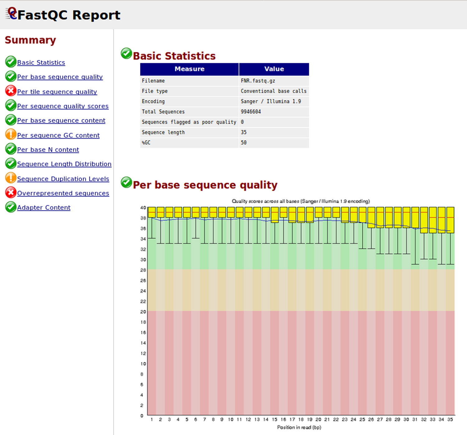The height and width of the screenshot is (435, 467).
Task: Click the File type row label
Action: point(155,91)
